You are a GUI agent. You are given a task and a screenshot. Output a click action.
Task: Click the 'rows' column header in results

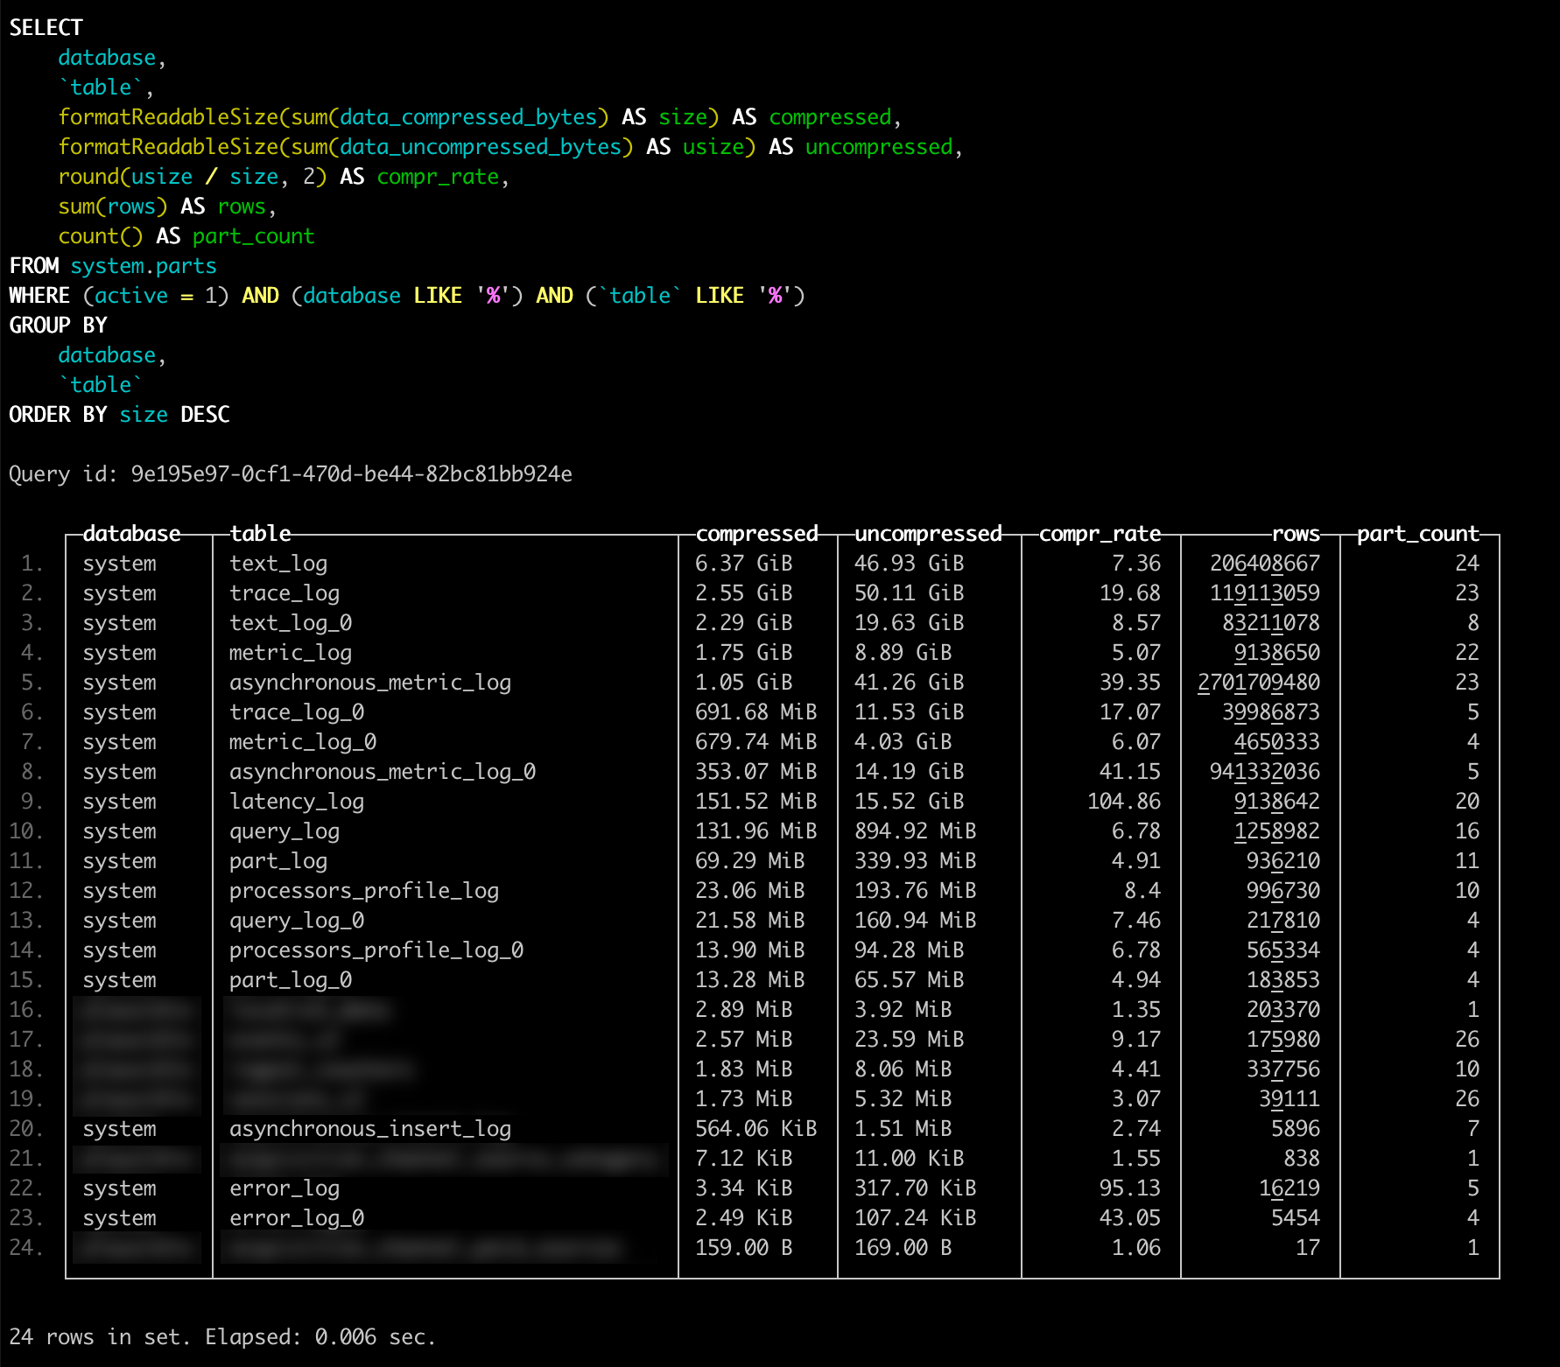click(x=1296, y=534)
